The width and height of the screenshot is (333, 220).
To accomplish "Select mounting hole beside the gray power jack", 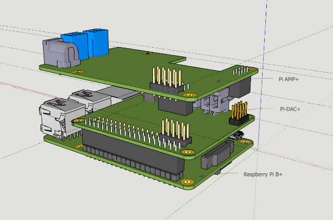I will (x=77, y=72).
